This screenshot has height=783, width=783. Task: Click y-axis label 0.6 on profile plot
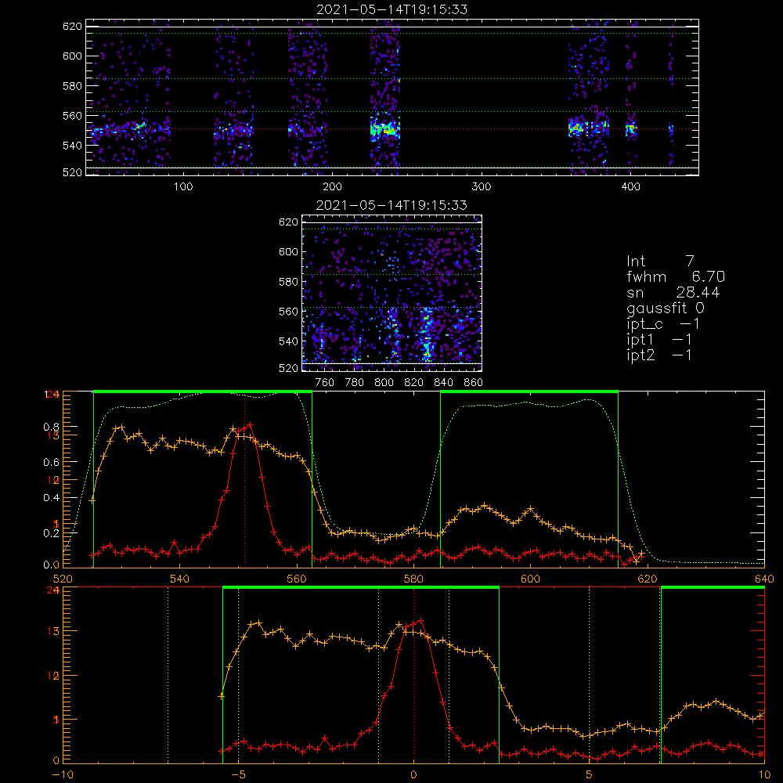pos(51,463)
